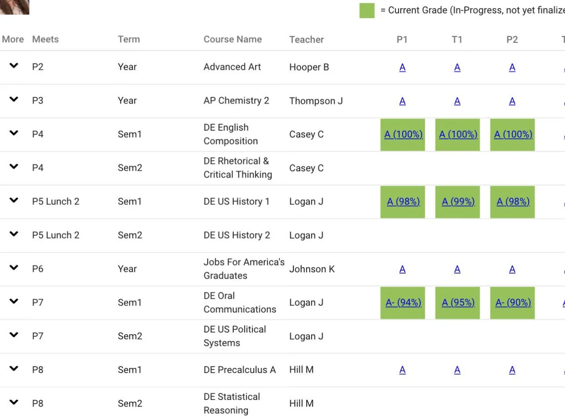
Task: Expand the DE US History 1 row
Action: [13, 201]
